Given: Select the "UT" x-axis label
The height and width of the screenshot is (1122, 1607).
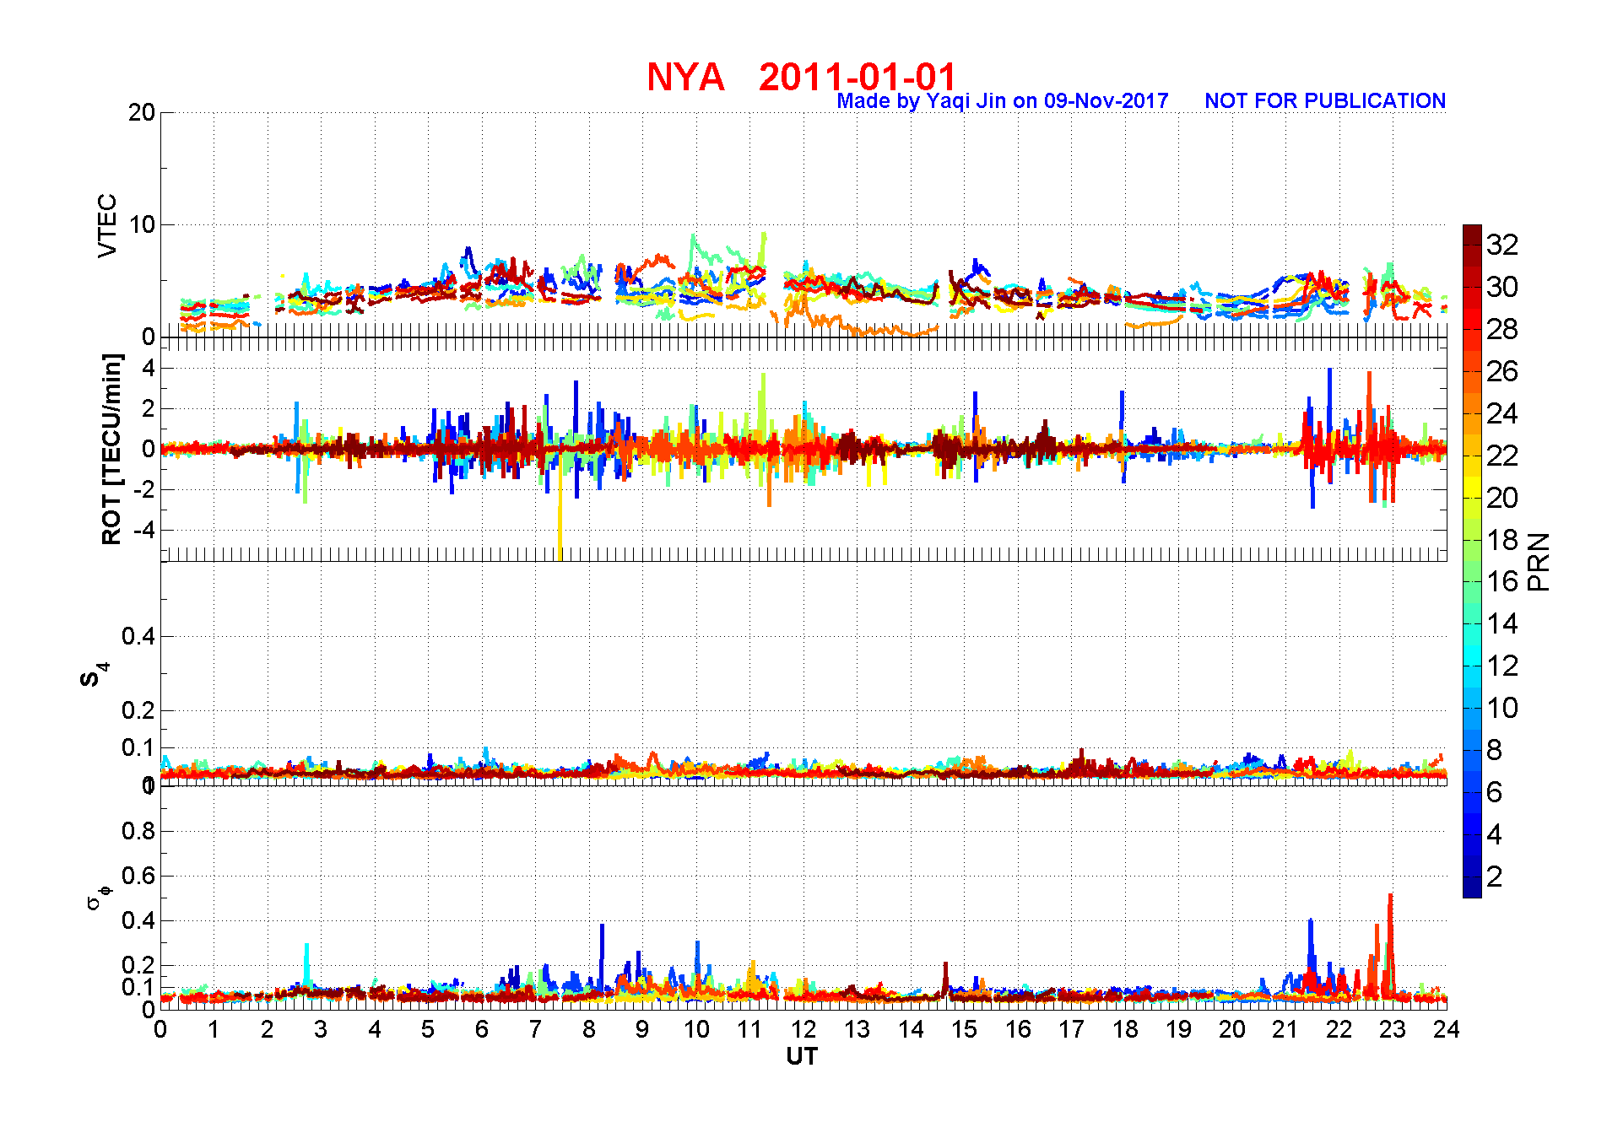Looking at the screenshot, I should [802, 1056].
